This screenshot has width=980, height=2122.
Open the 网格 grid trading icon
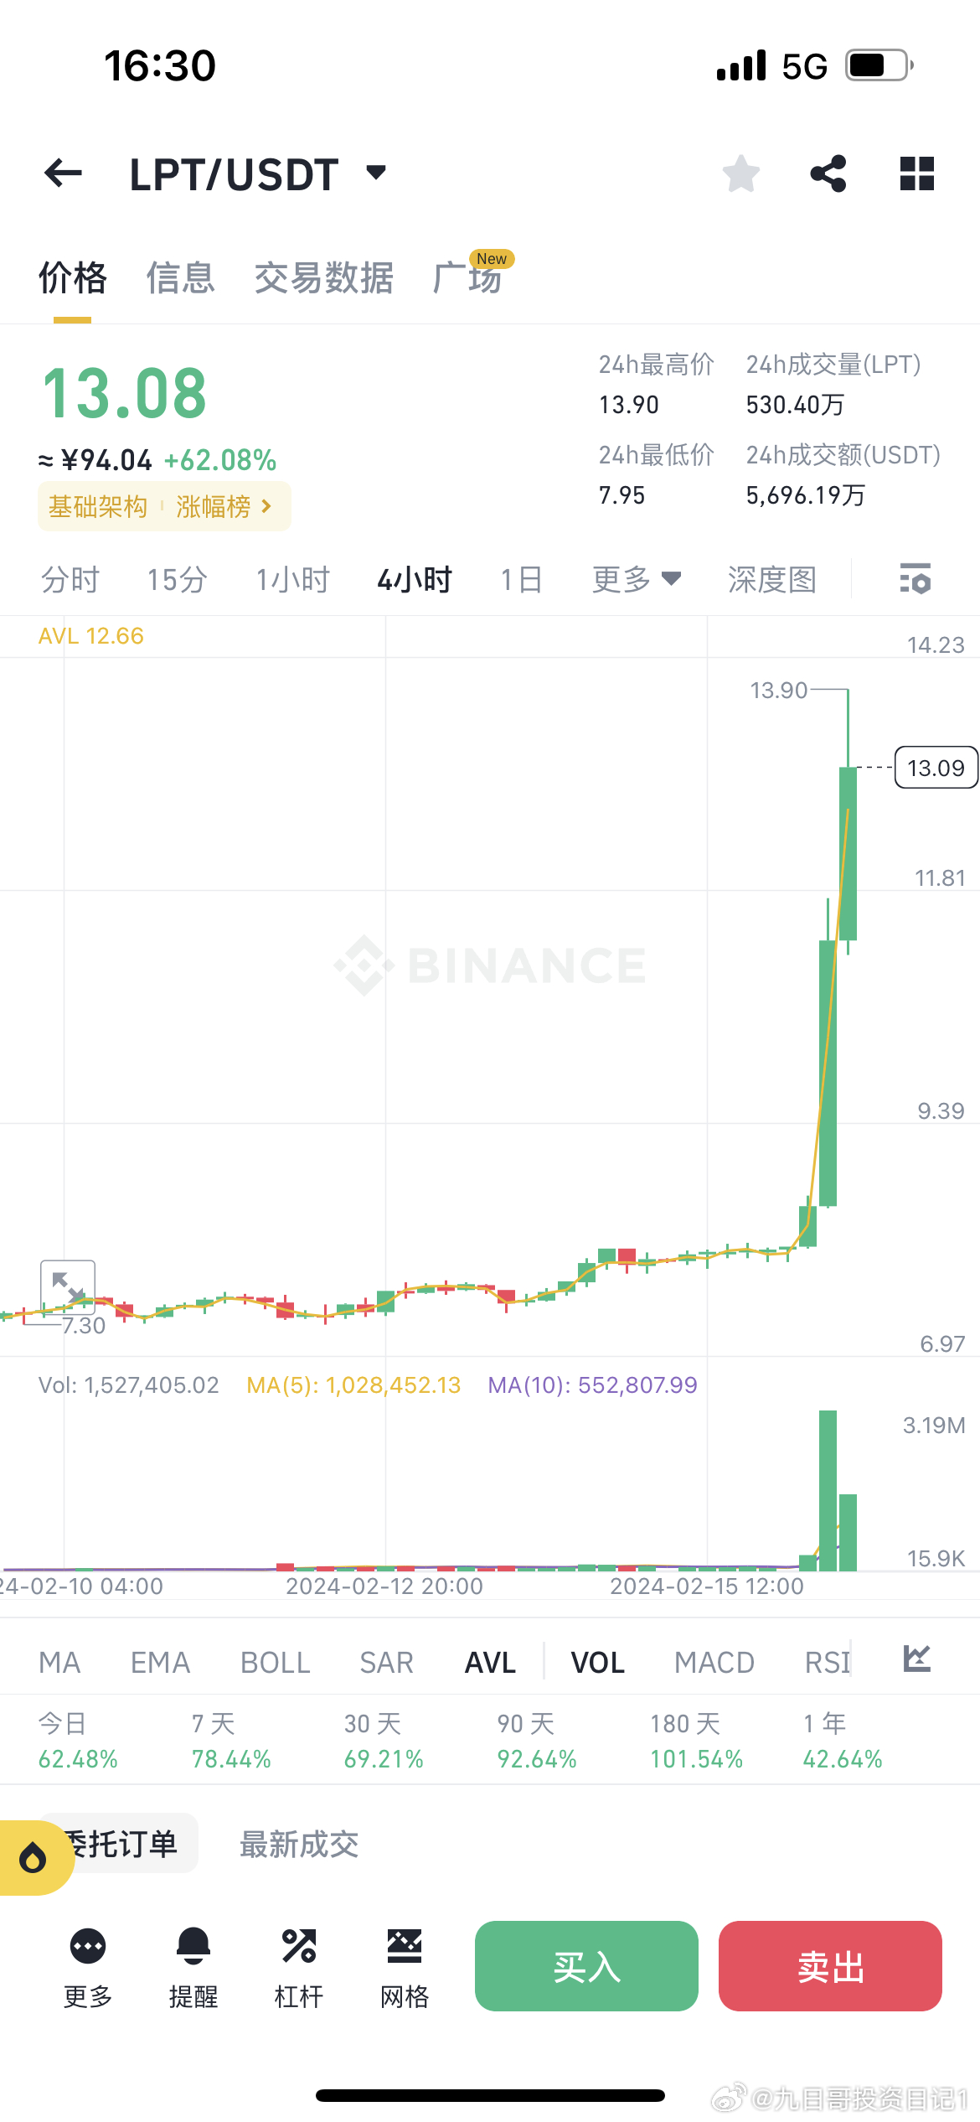coord(405,1967)
